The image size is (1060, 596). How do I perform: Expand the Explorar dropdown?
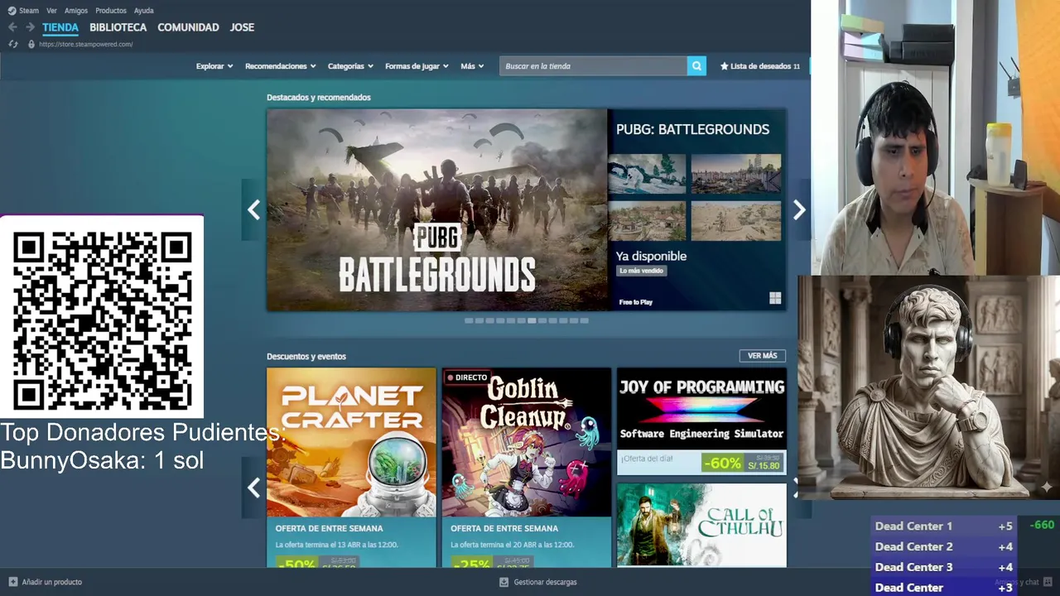(x=214, y=66)
